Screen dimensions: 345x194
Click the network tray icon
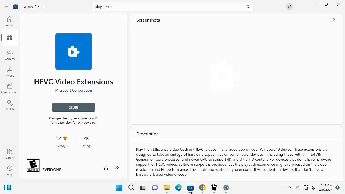(306, 188)
